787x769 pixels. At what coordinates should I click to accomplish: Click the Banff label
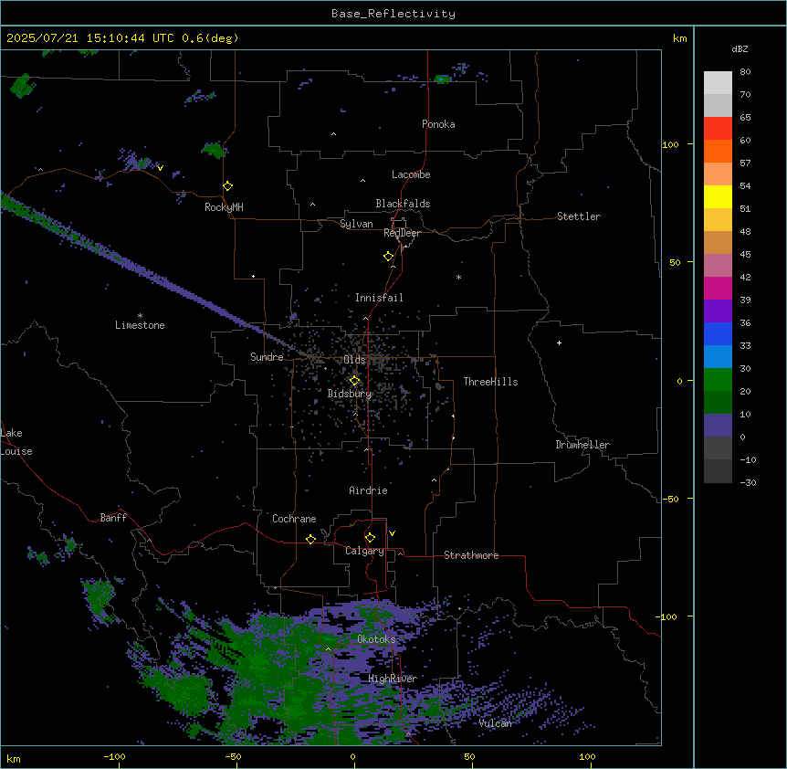pyautogui.click(x=113, y=518)
